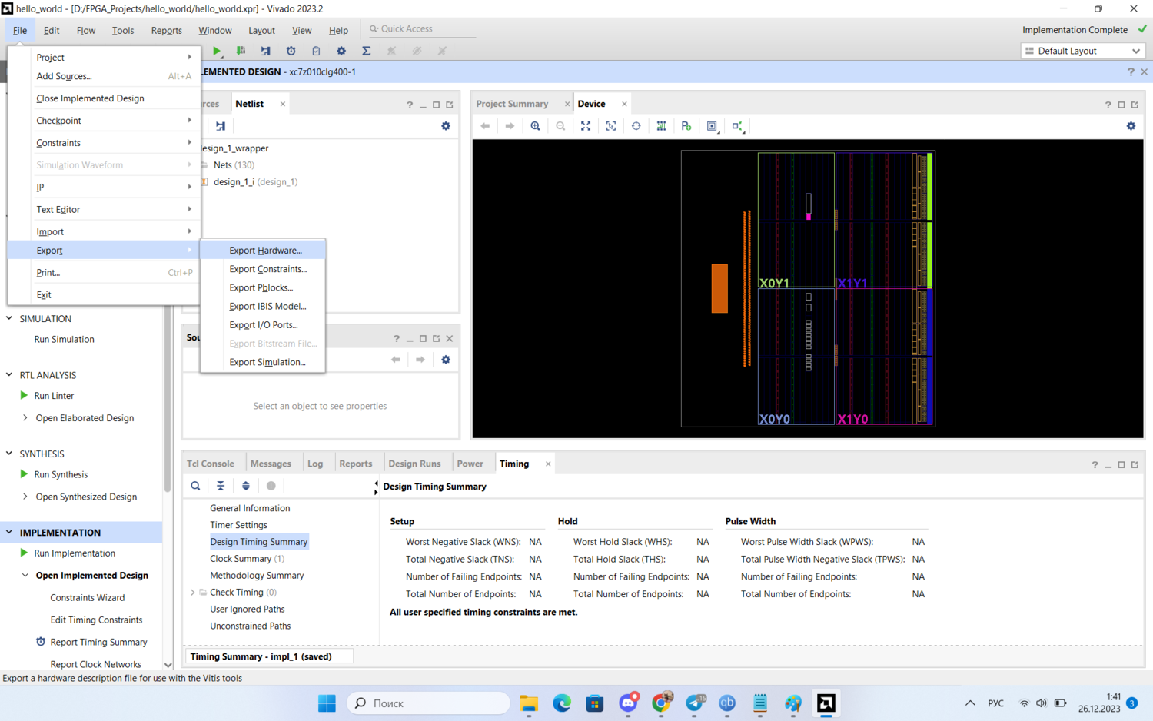Image resolution: width=1153 pixels, height=721 pixels.
Task: Collapse the IMPLEMENTATION section in Flow Navigator
Action: (x=9, y=532)
